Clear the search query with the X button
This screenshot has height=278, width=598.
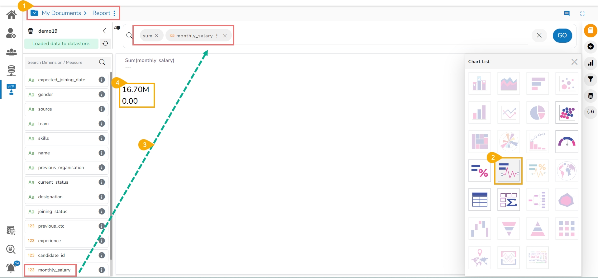pos(539,35)
